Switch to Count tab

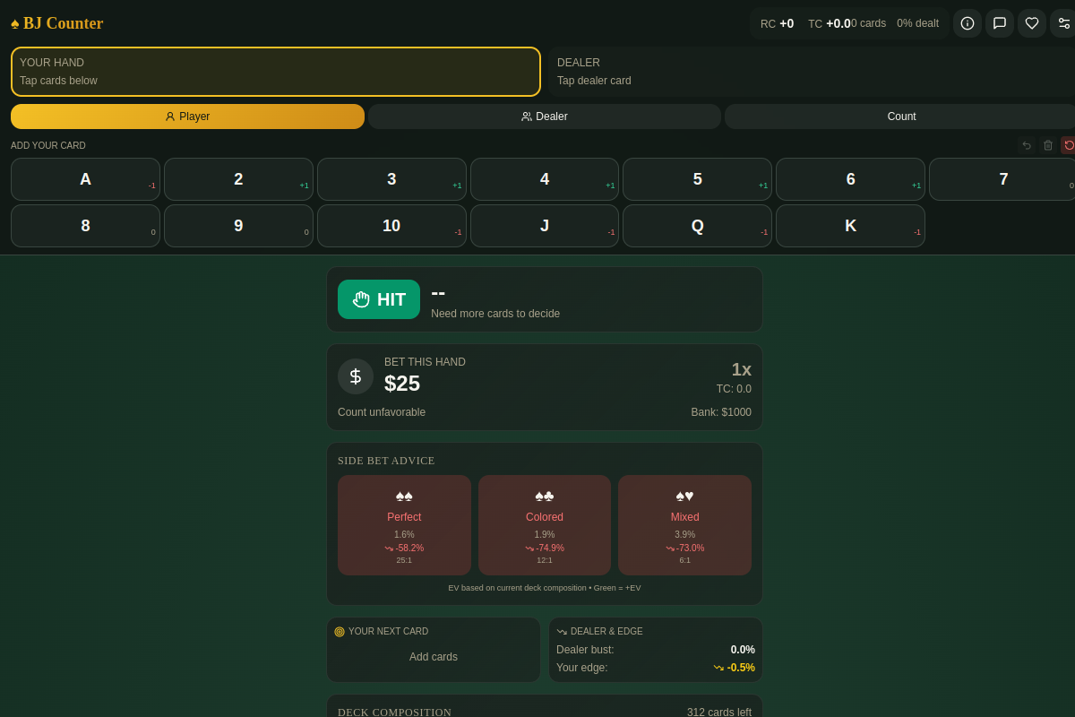pyautogui.click(x=900, y=117)
